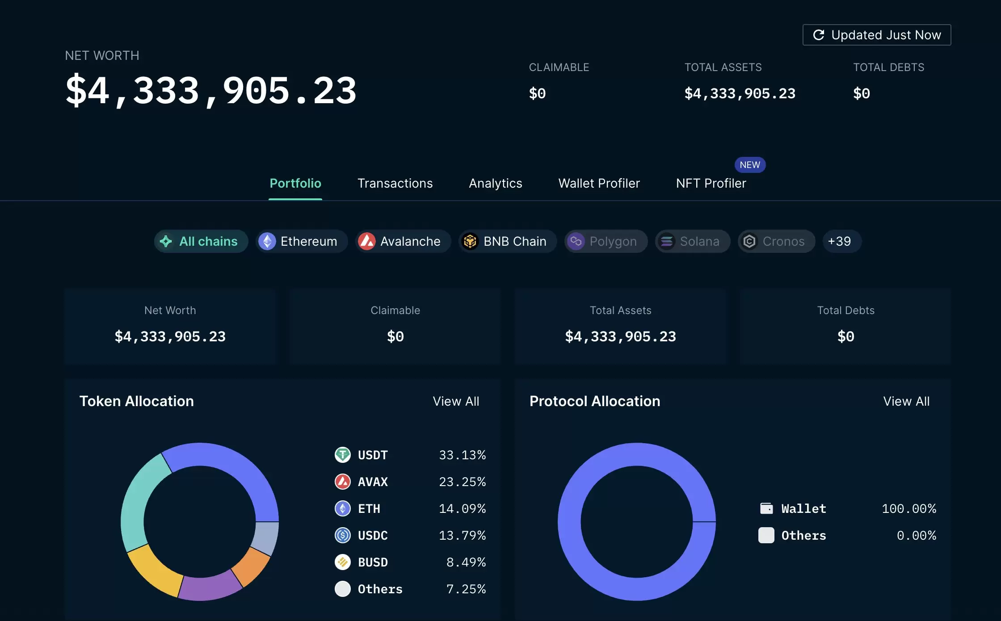Viewport: 1001px width, 621px height.
Task: Open the NFT Profiler tab
Action: (711, 183)
